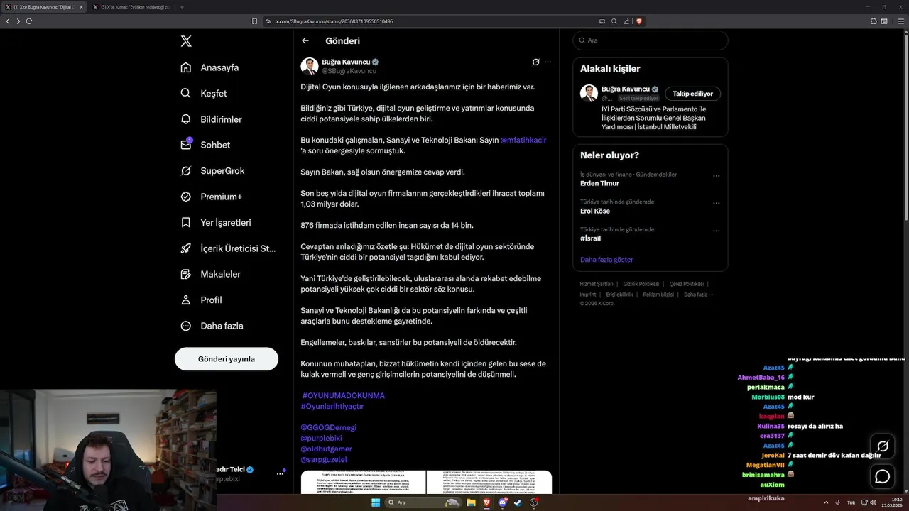Open Anasayfa home page

tap(209, 67)
